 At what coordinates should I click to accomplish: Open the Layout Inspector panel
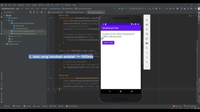[x=190, y=106]
